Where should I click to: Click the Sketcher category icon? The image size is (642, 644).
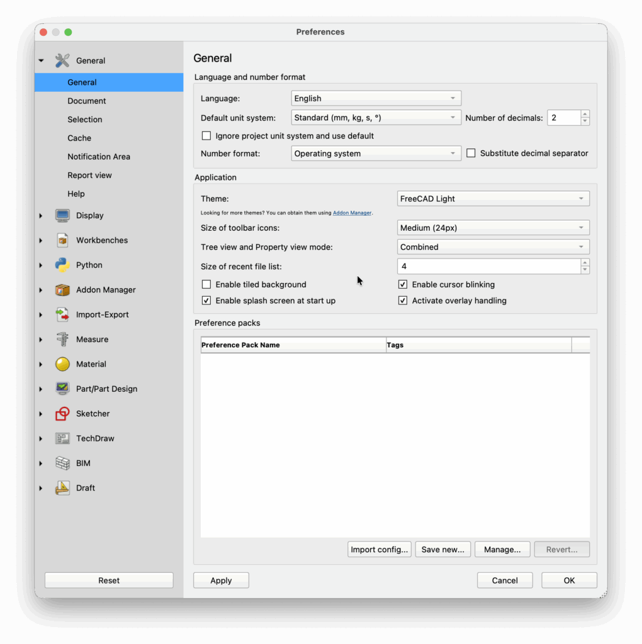pos(62,414)
